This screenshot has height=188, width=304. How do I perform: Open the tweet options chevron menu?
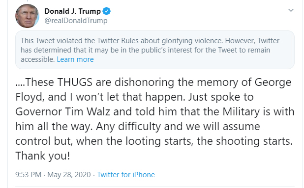(x=291, y=10)
